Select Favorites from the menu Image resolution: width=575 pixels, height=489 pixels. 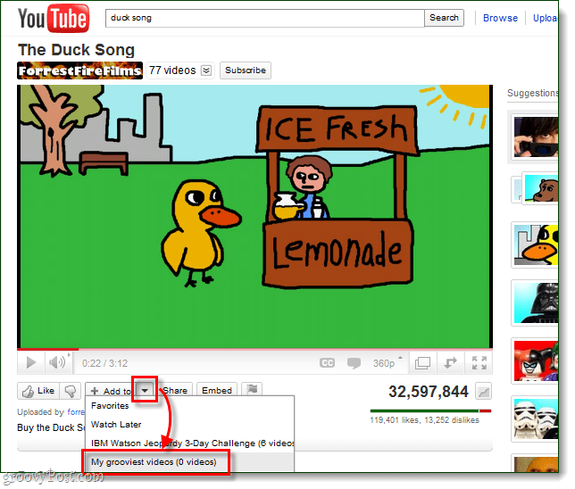[189, 406]
